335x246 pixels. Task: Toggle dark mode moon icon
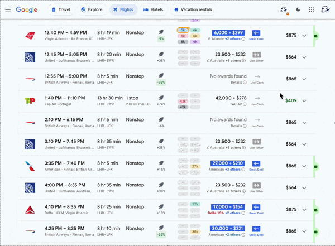coord(298,9)
